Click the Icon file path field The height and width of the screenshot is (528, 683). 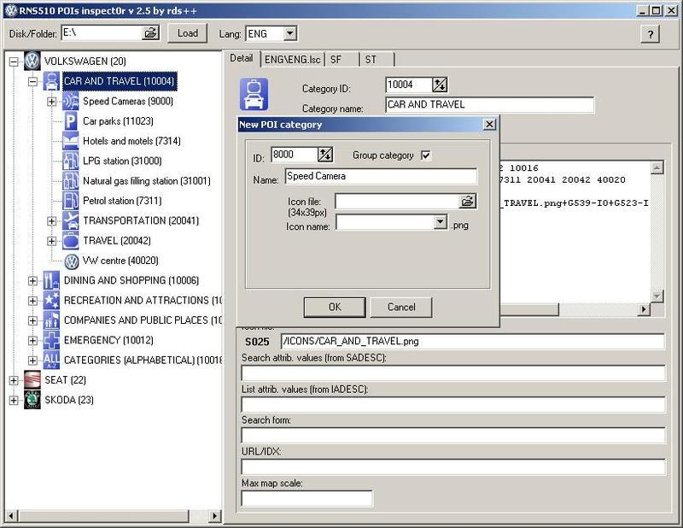pyautogui.click(x=397, y=202)
